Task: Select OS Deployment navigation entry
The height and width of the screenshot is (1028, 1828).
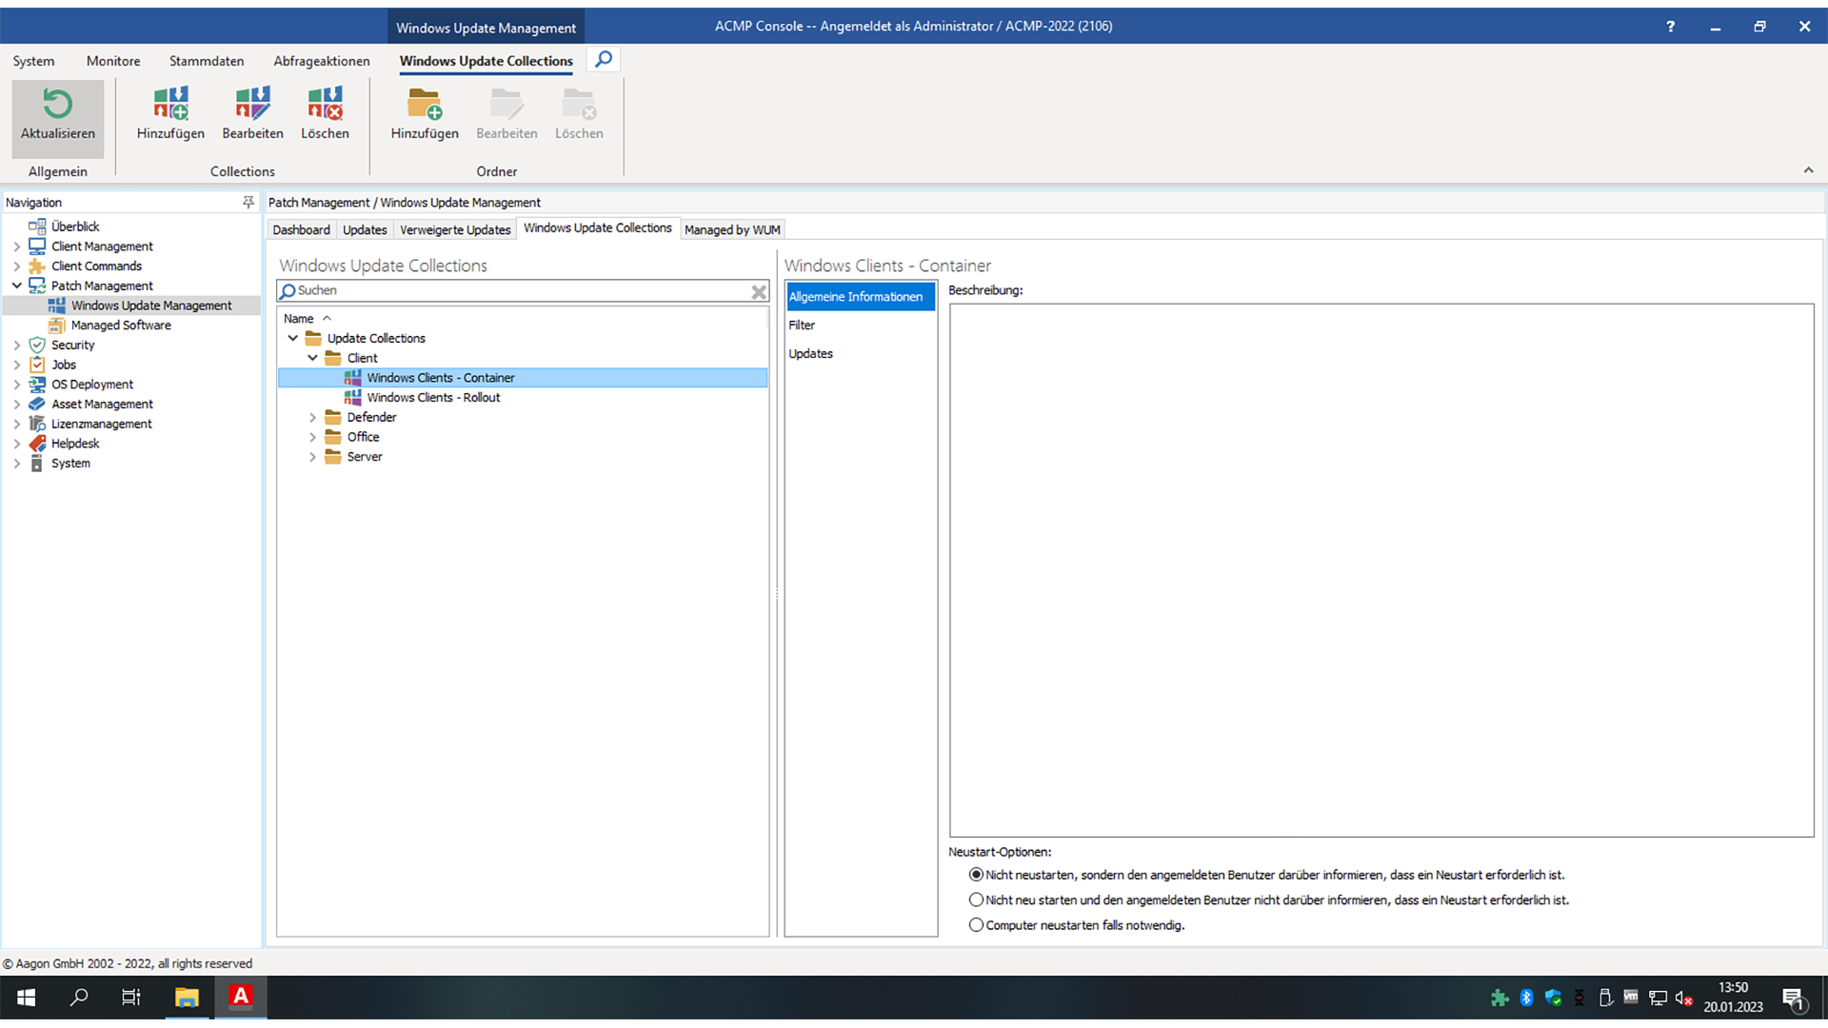Action: point(92,385)
